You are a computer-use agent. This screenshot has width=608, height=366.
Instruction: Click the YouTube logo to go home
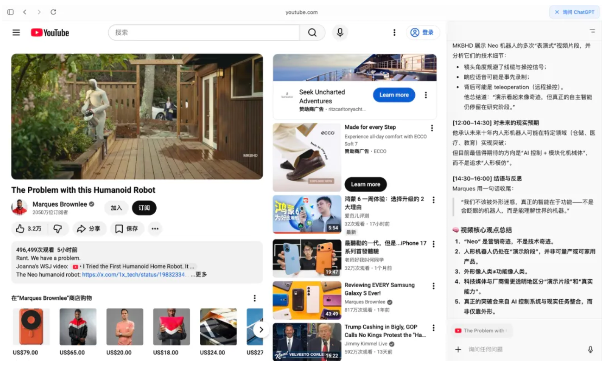[x=50, y=32]
